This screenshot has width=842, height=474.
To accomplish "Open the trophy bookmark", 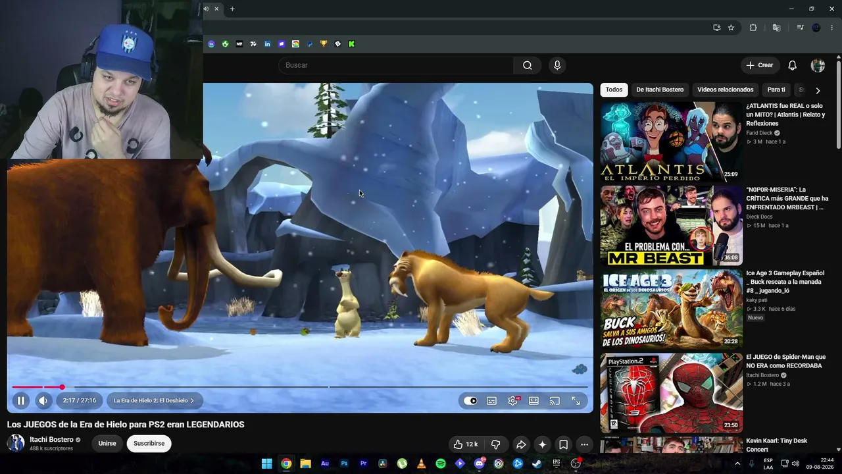I will 324,44.
